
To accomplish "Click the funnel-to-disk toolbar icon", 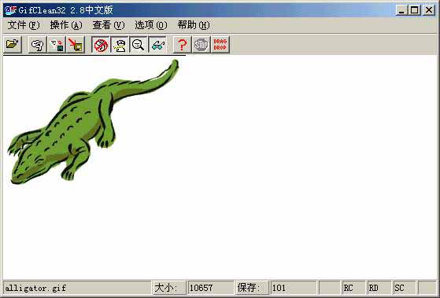I will tap(57, 45).
